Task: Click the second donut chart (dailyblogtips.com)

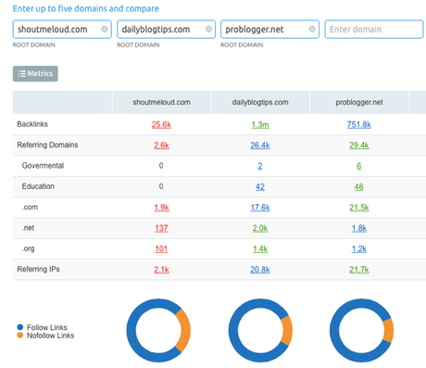Action: click(260, 330)
